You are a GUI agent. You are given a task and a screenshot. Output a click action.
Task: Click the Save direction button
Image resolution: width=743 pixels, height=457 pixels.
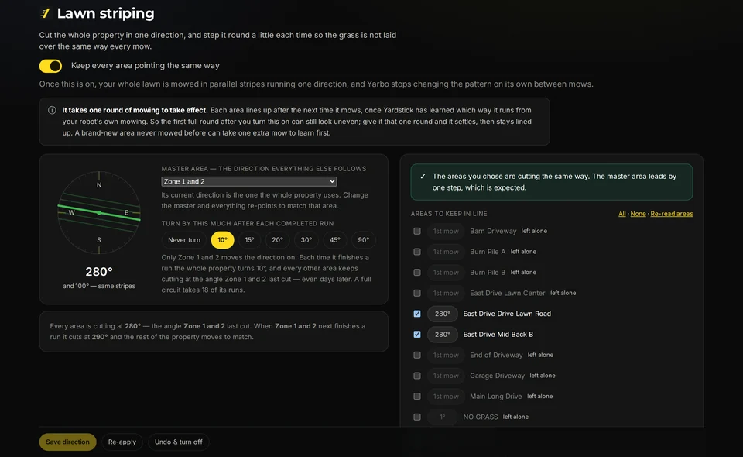coord(68,442)
